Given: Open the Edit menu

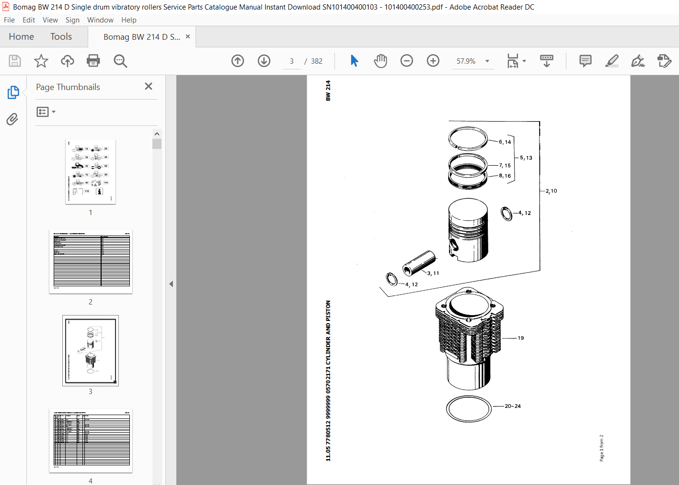Looking at the screenshot, I should click(29, 20).
